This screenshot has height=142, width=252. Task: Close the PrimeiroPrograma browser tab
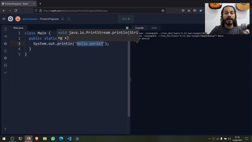click(x=34, y=4)
